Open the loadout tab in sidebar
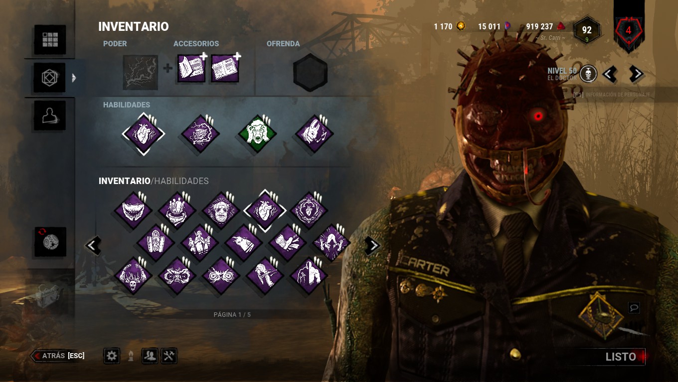 tap(49, 78)
